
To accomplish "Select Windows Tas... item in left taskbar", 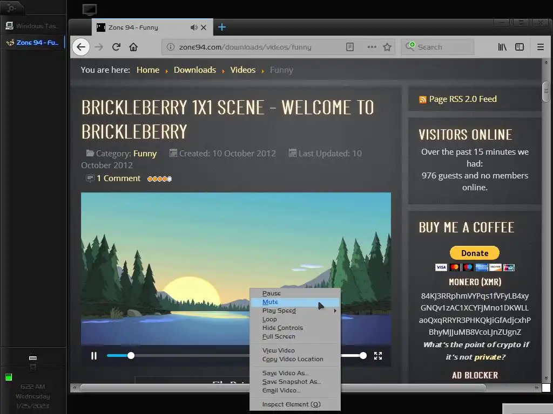I will pos(32,26).
